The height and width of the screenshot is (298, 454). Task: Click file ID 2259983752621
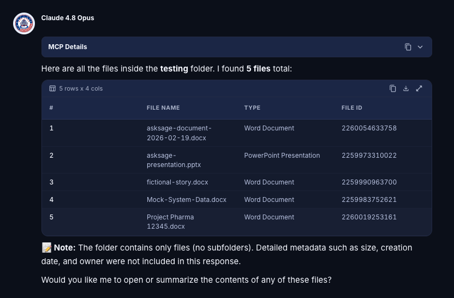(369, 200)
